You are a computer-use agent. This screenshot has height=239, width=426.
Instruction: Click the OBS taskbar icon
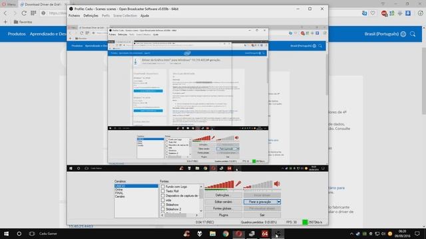coord(278,234)
